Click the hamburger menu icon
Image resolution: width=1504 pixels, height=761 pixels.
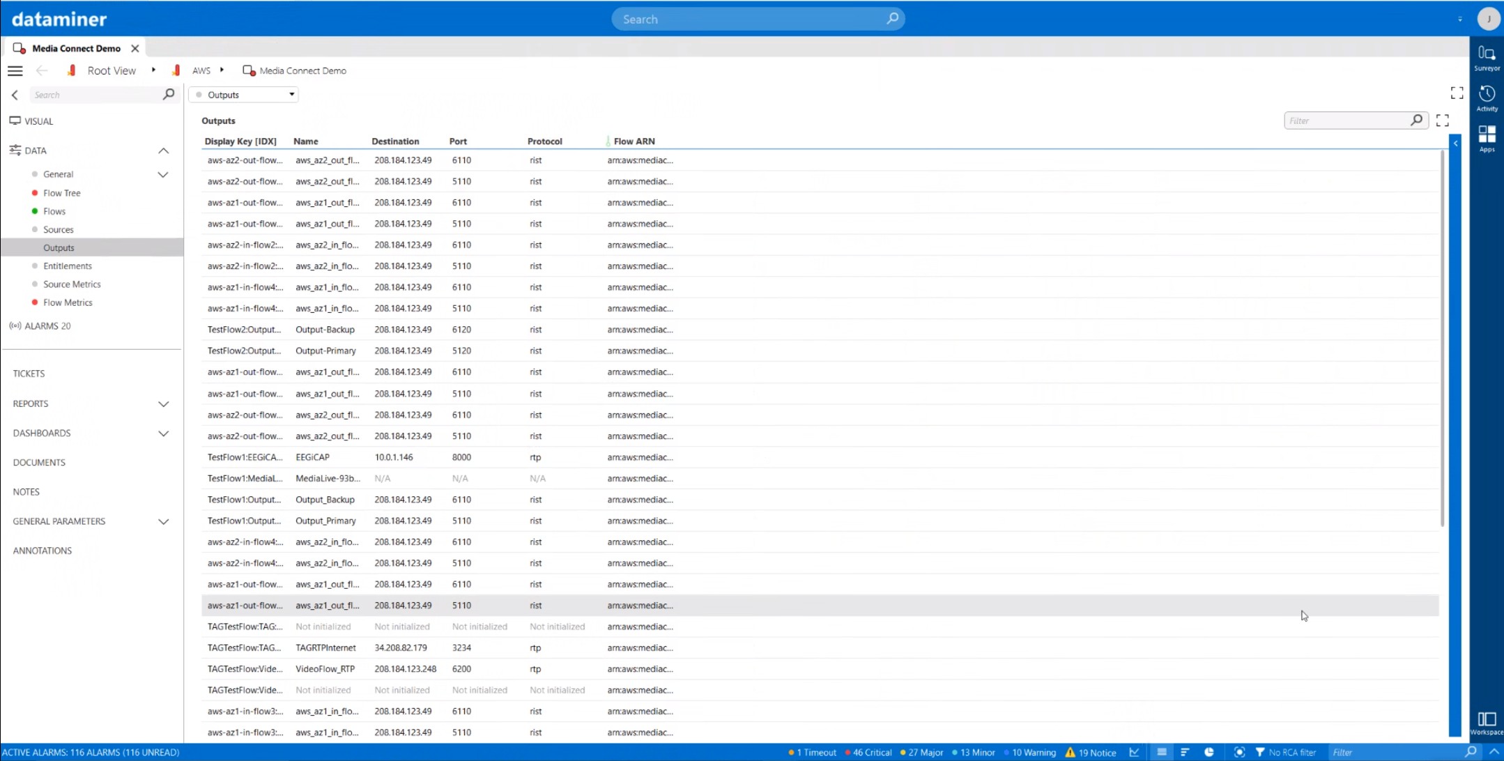[15, 70]
